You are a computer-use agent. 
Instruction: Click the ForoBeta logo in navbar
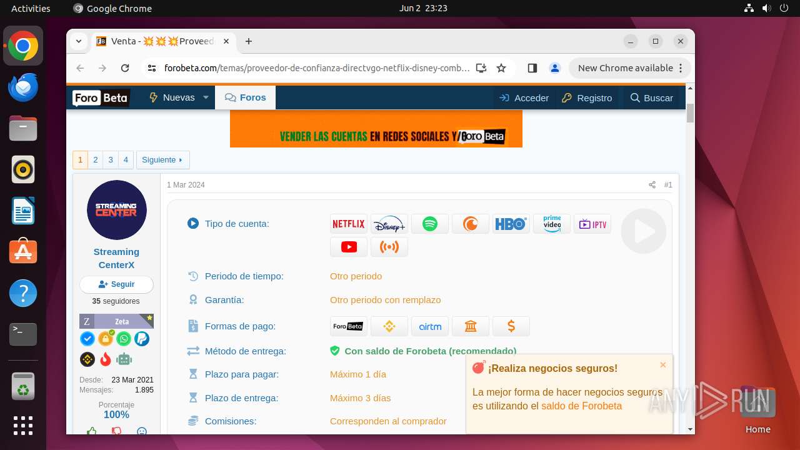coord(101,98)
